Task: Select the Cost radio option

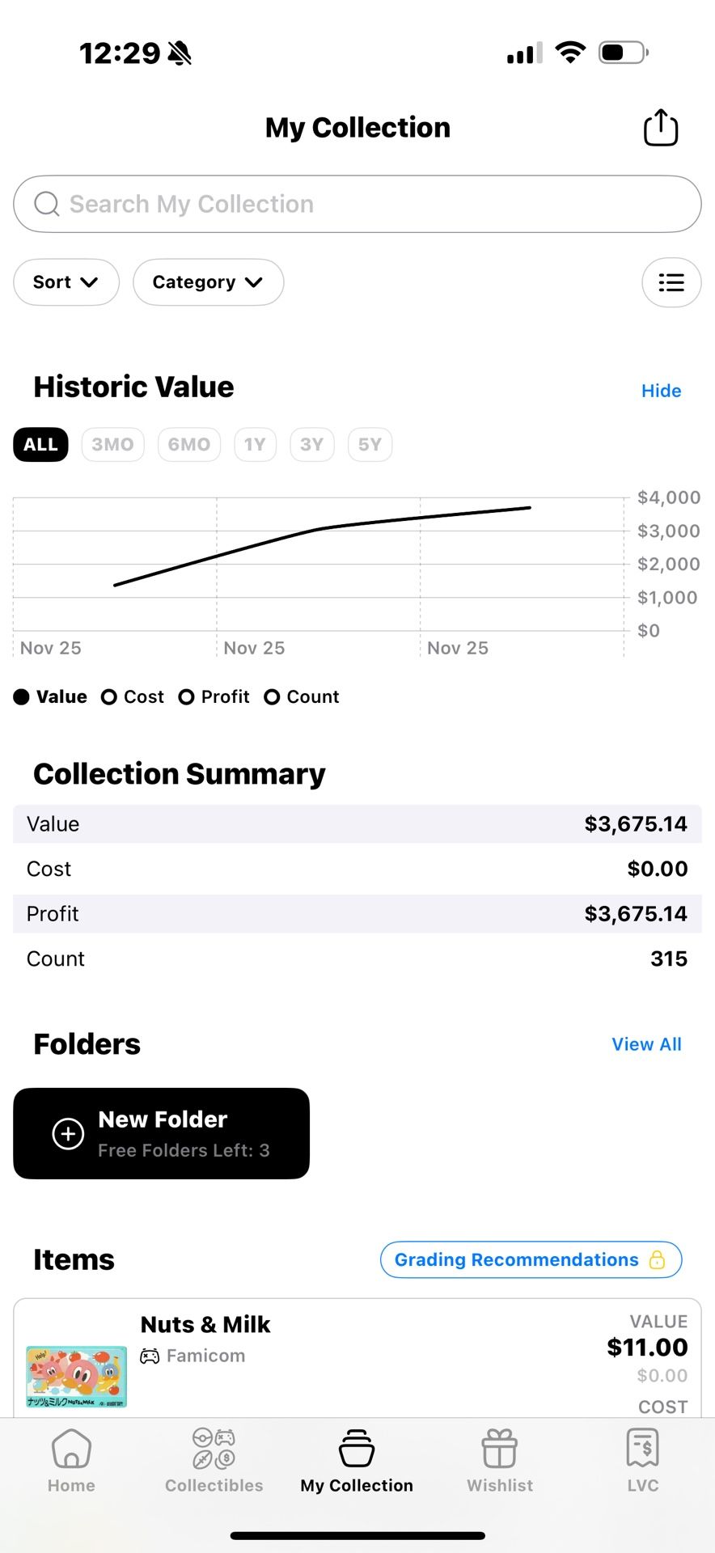Action: pos(109,697)
